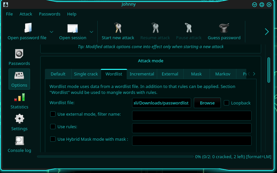
Task: Click the Open password file icon
Action: pyautogui.click(x=27, y=28)
